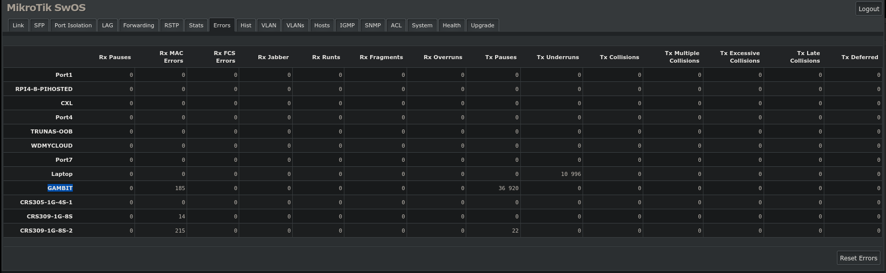Select the VLANs tab

click(x=295, y=25)
